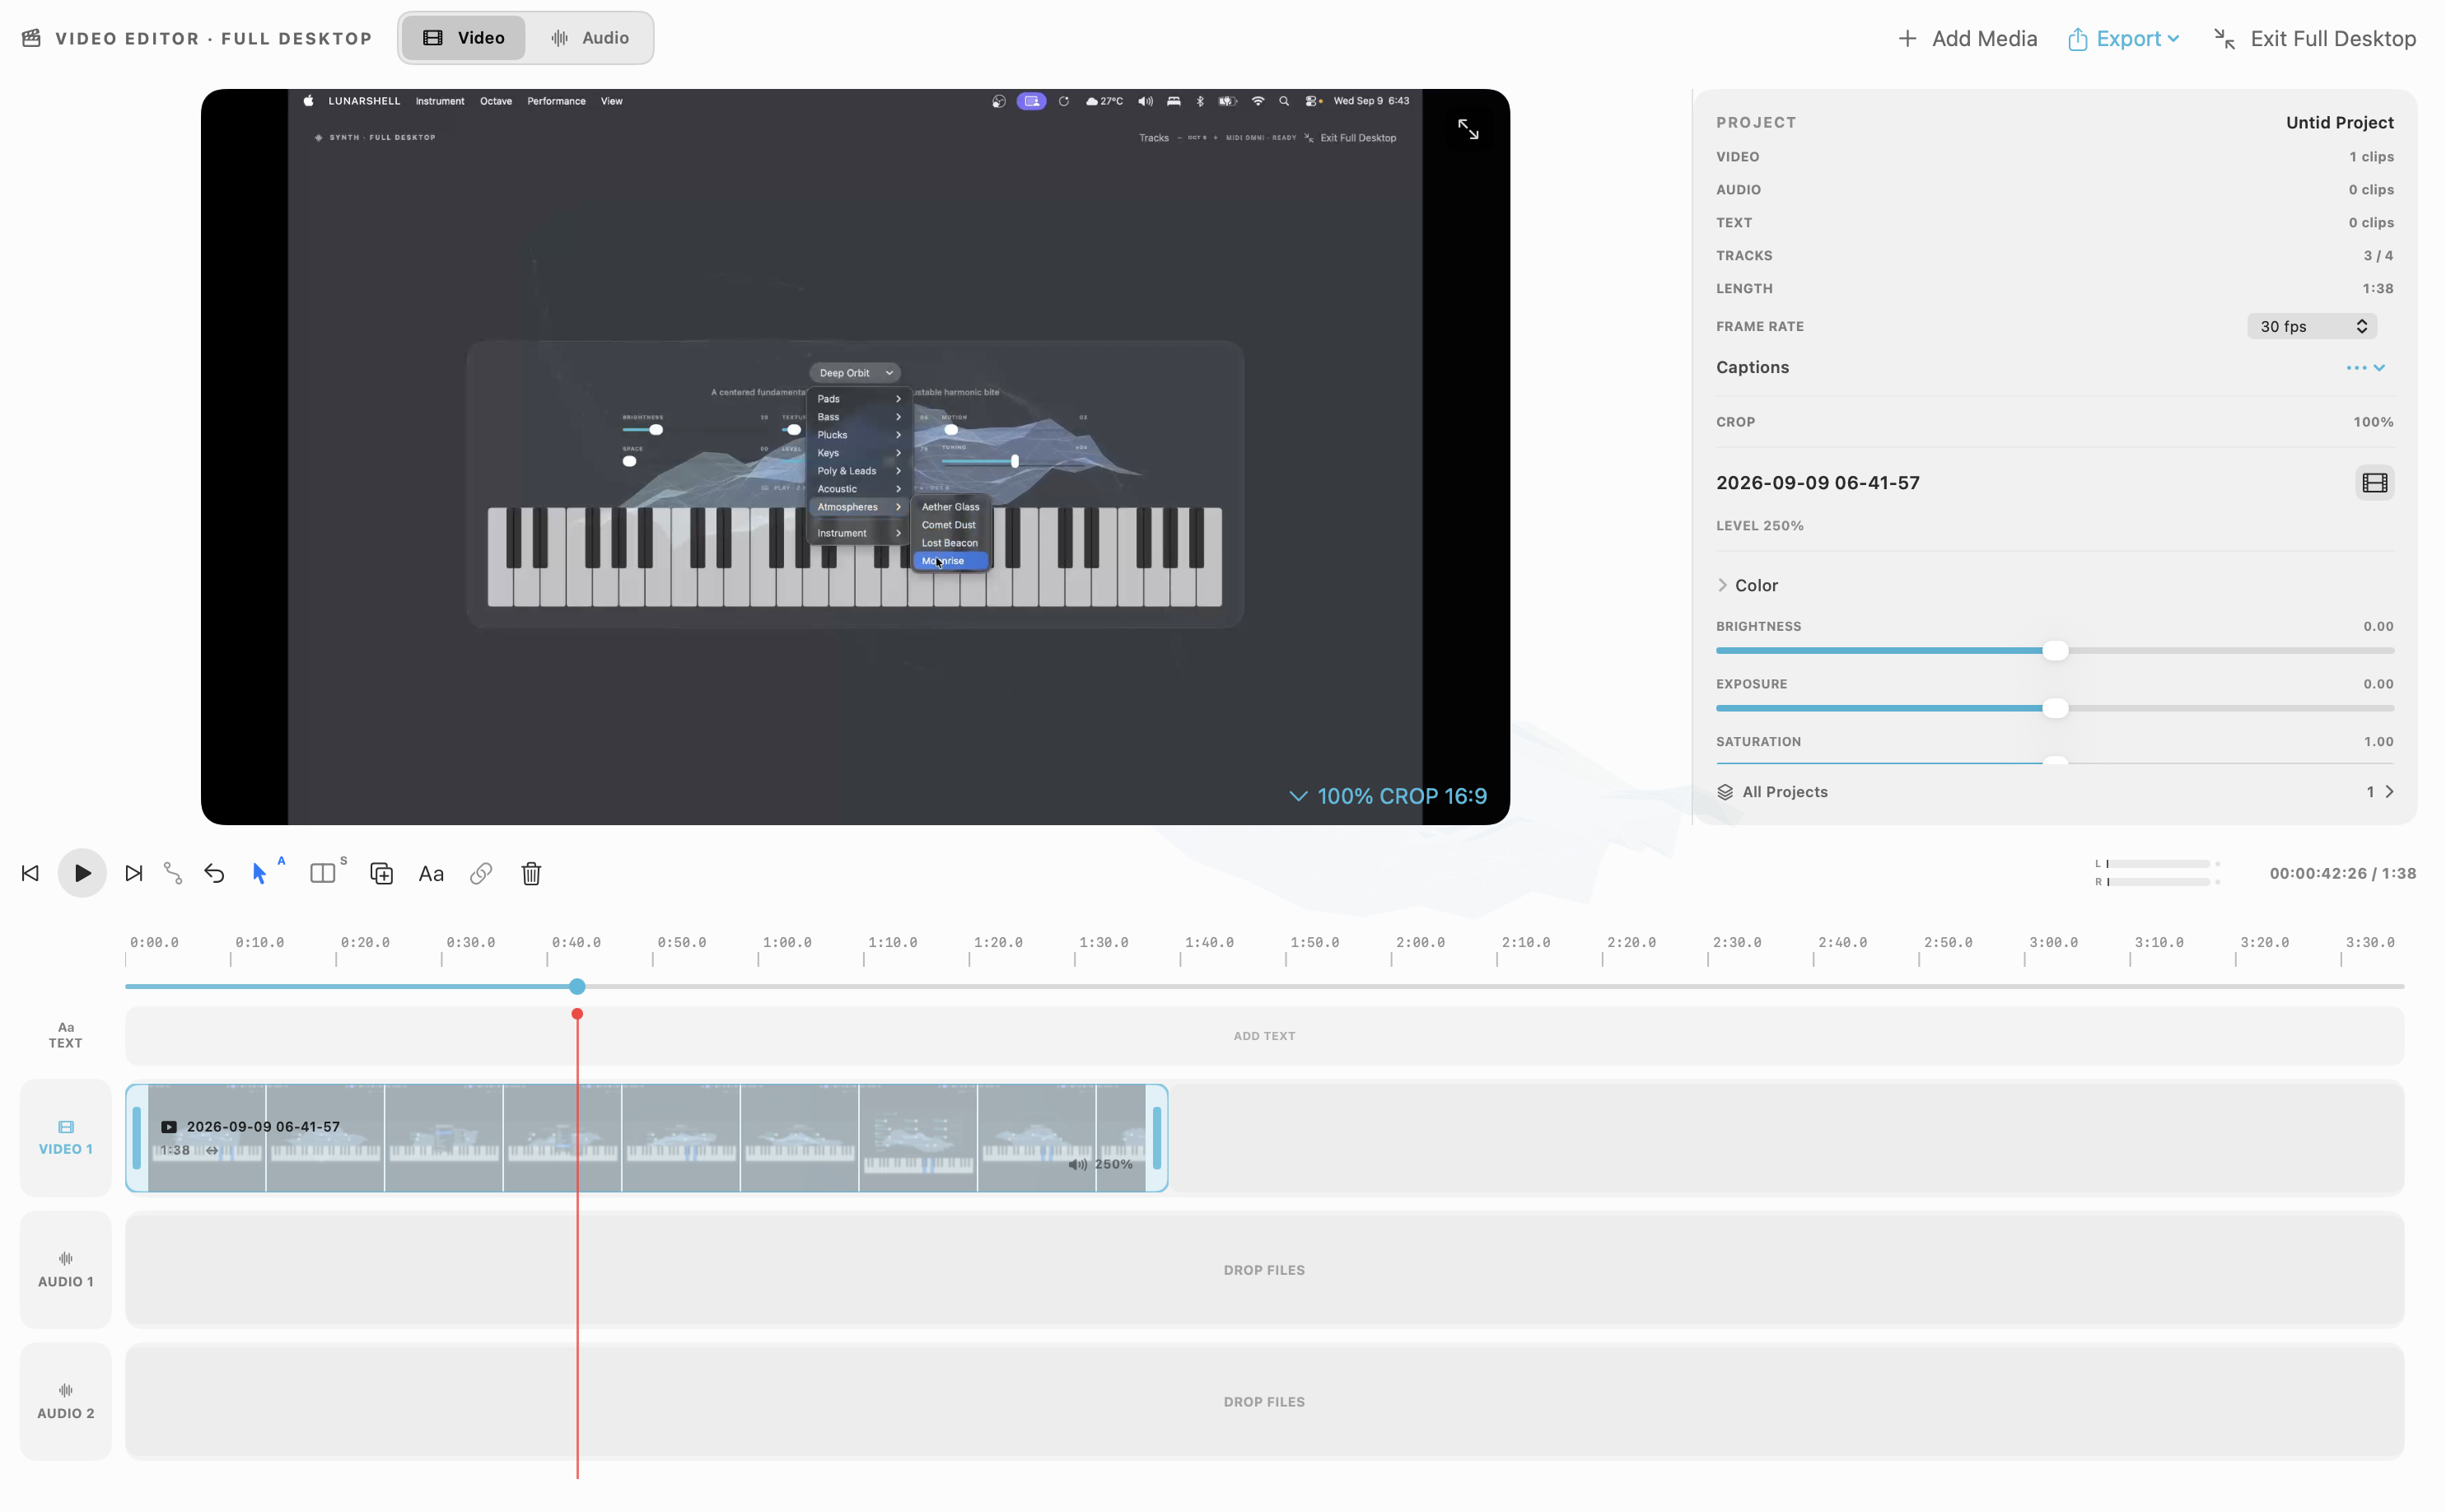Screen dimensions: 2446x1512
Task: Open the Export dropdown
Action: pyautogui.click(x=2123, y=38)
